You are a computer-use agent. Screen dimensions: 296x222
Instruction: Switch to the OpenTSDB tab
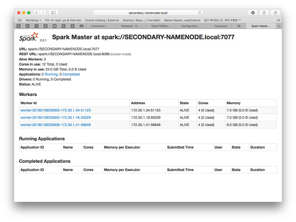point(160,26)
